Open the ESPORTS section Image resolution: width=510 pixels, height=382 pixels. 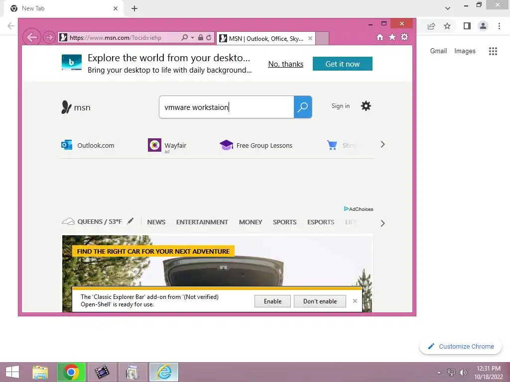point(321,222)
